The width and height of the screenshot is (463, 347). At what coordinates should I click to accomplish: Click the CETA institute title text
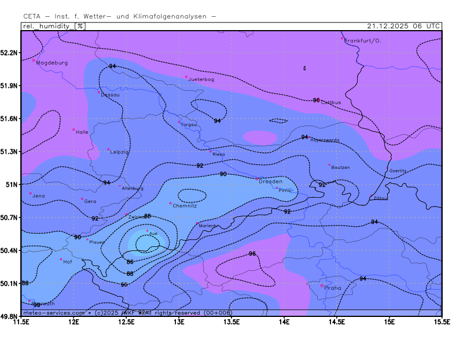point(120,16)
